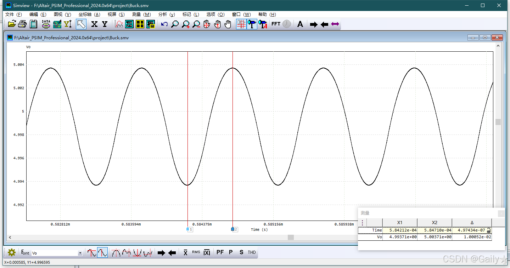The width and height of the screenshot is (510, 268).
Task: Open the 选项 (O) menu
Action: [215, 15]
